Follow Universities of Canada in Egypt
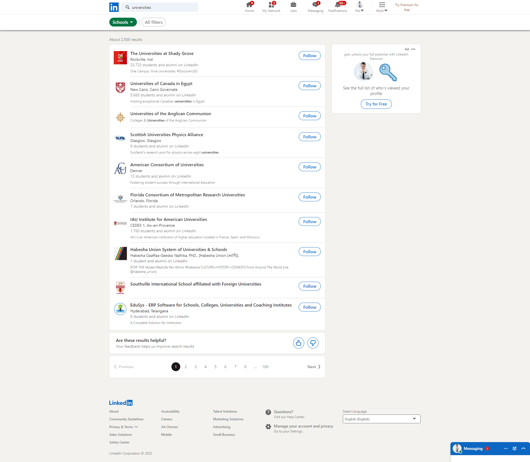 310,86
